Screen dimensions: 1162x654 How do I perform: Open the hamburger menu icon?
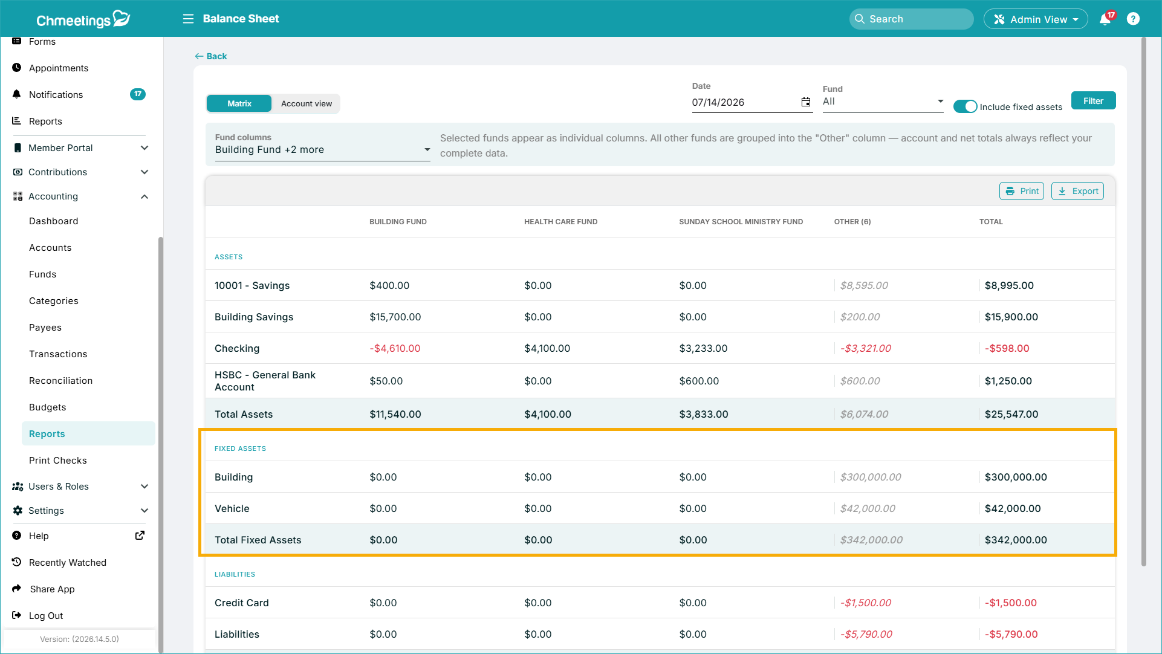pos(188,19)
